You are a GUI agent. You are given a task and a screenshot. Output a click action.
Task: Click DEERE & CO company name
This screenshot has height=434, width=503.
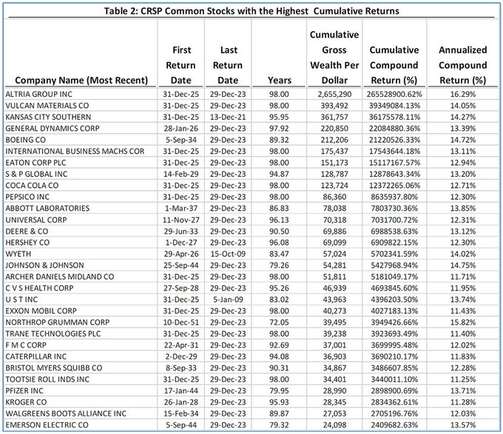point(27,231)
